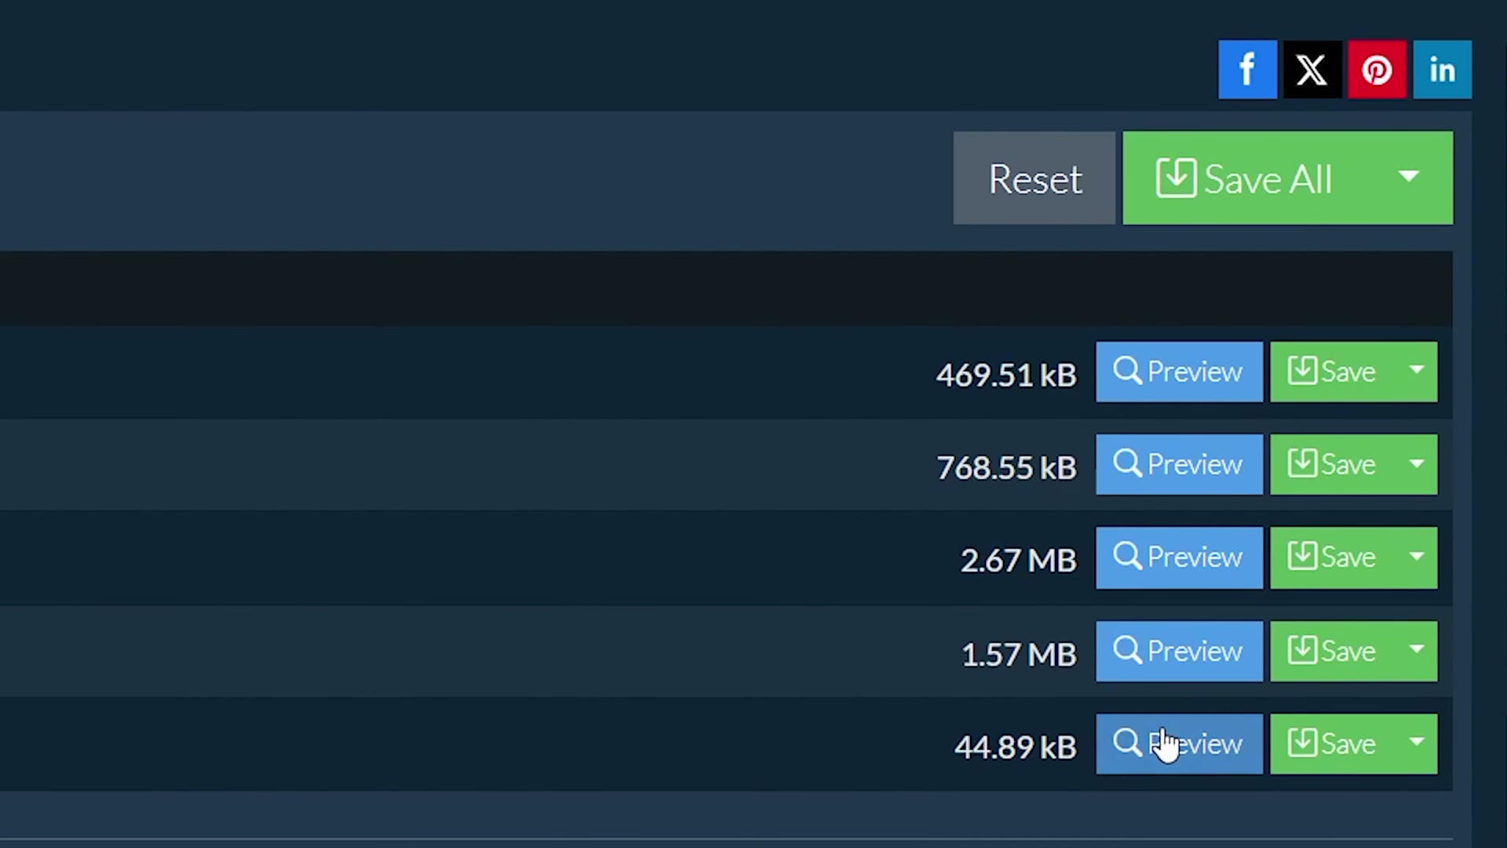Share on Pinterest icon
The height and width of the screenshot is (848, 1507).
click(1377, 70)
